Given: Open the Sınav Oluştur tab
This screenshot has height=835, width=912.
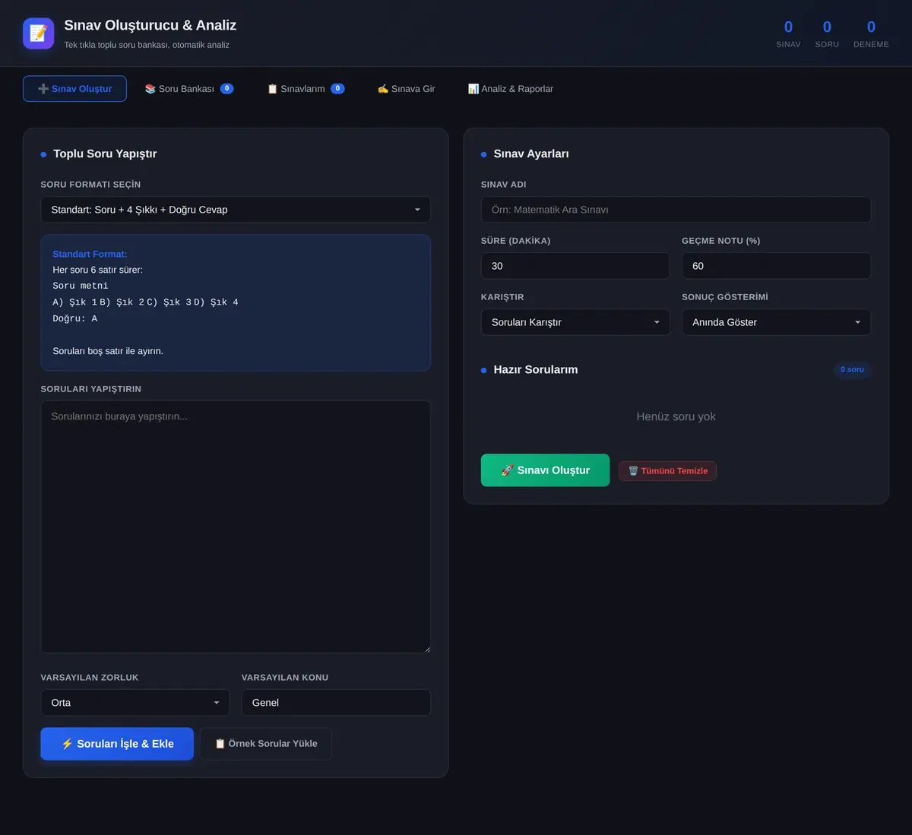Looking at the screenshot, I should tap(74, 89).
